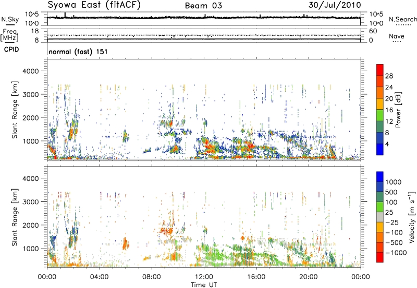Click the Power colorbar between 8 and 12
Screen dimensions: 417x288
(x=380, y=127)
